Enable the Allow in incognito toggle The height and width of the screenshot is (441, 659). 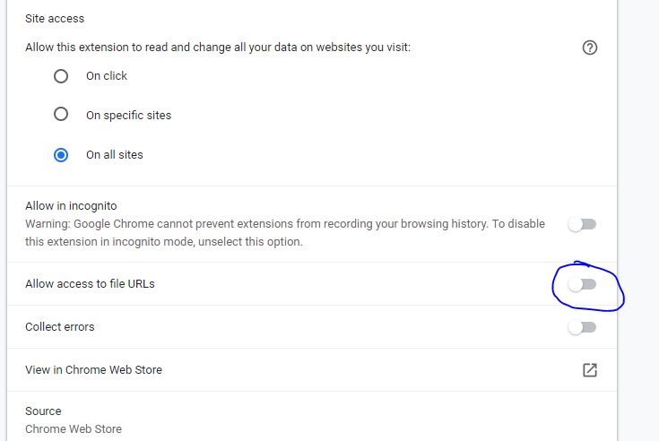click(x=582, y=224)
